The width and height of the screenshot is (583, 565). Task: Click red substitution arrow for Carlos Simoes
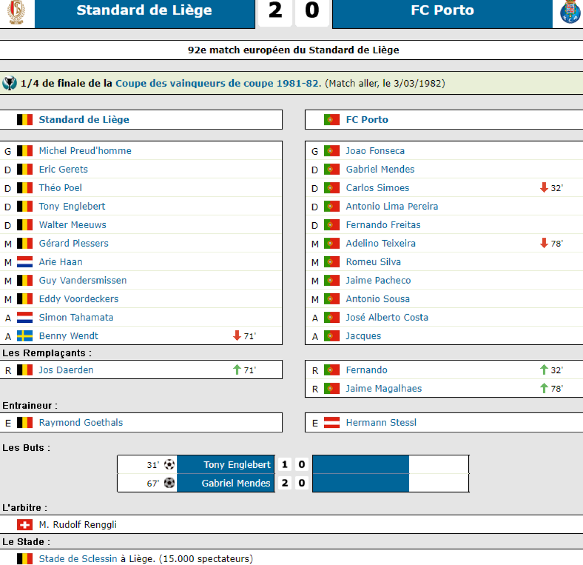coord(544,188)
